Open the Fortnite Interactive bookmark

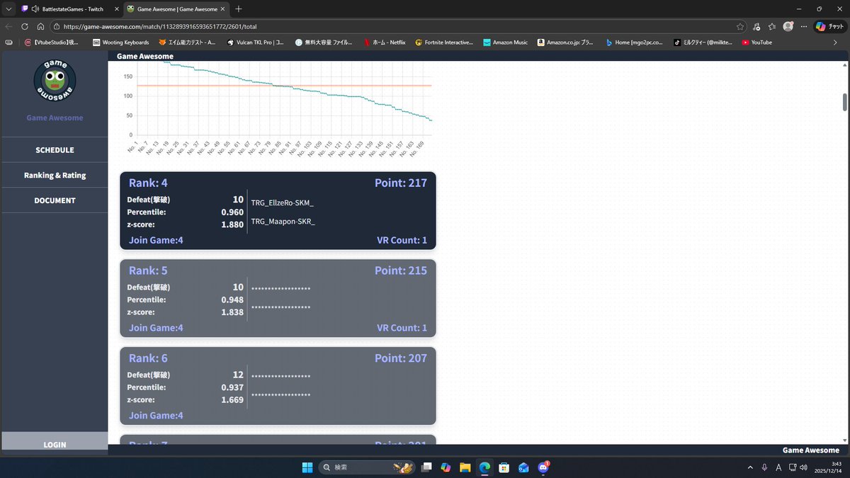[x=444, y=42]
